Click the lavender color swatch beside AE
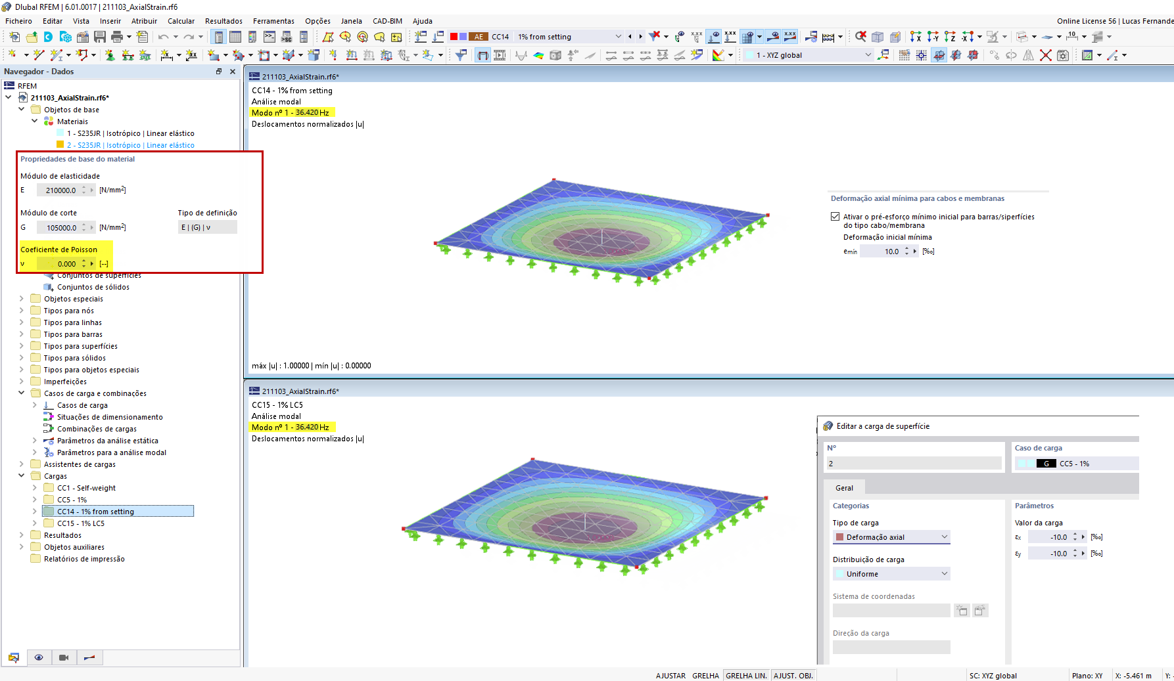Viewport: 1174px width, 681px height. pyautogui.click(x=463, y=37)
